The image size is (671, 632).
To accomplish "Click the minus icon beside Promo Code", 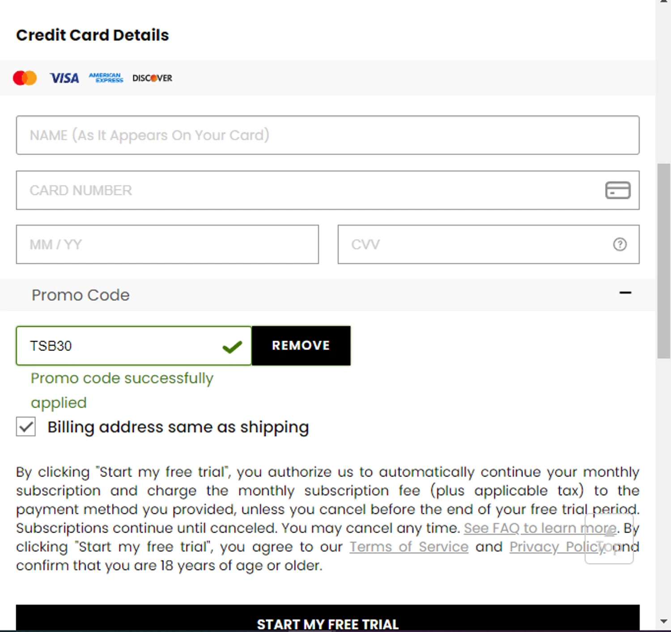I will pos(625,293).
